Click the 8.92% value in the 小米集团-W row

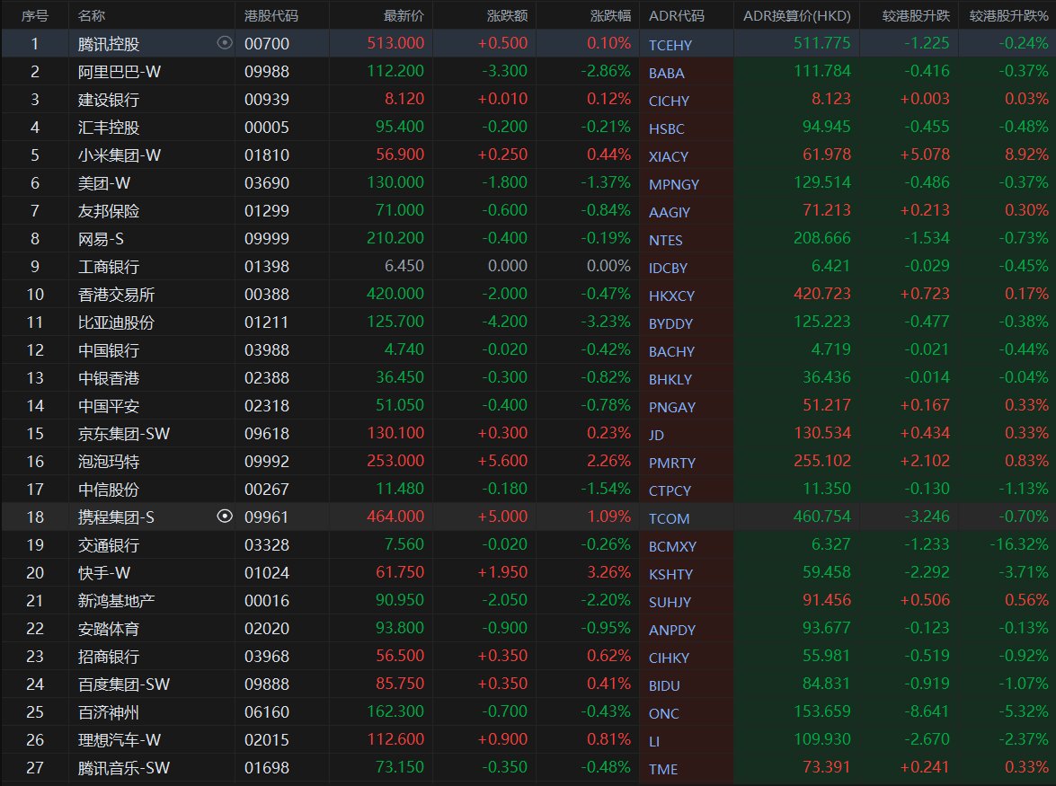point(1026,155)
